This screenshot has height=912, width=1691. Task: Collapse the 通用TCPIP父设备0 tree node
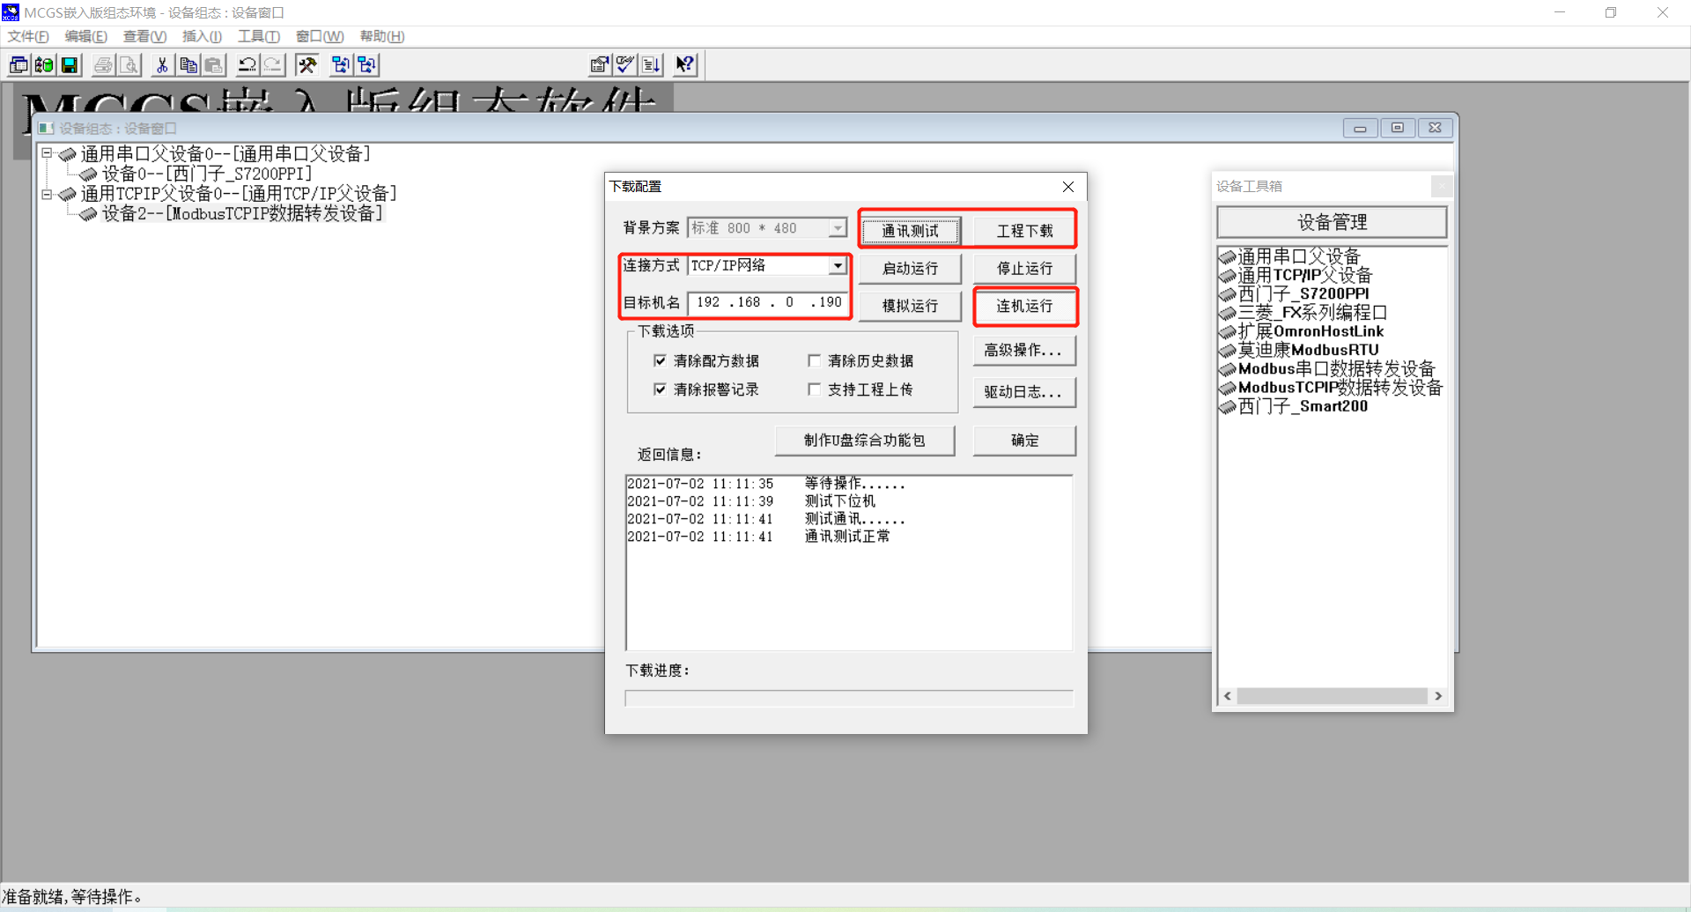48,194
